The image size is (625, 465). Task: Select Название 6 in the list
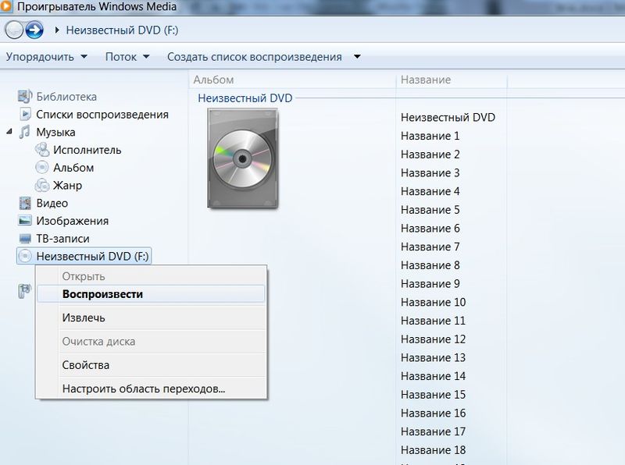[x=430, y=228]
